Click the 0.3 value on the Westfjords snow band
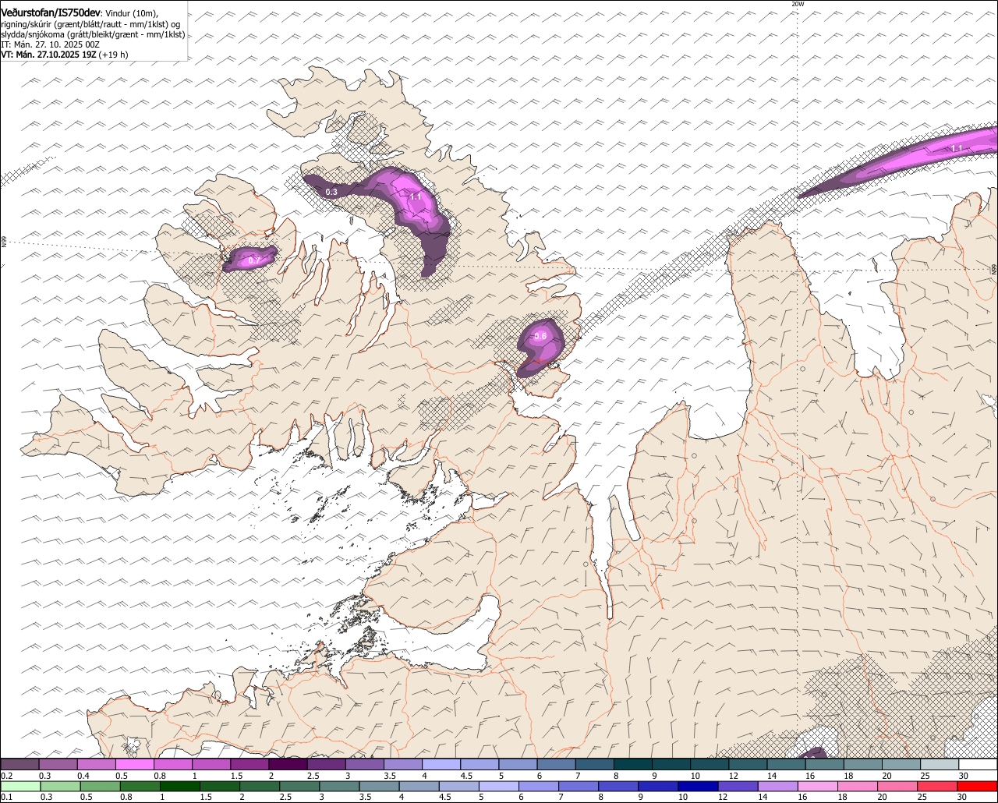This screenshot has width=998, height=803. click(x=331, y=192)
